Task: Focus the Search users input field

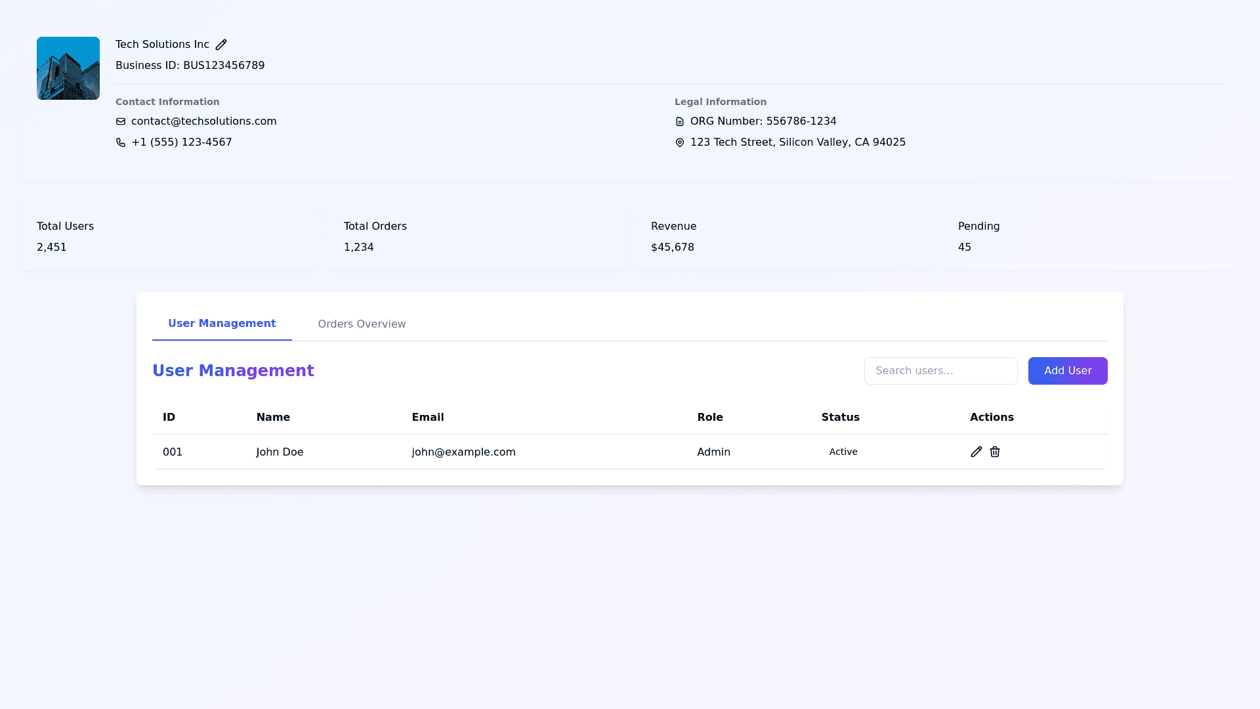Action: (x=940, y=371)
